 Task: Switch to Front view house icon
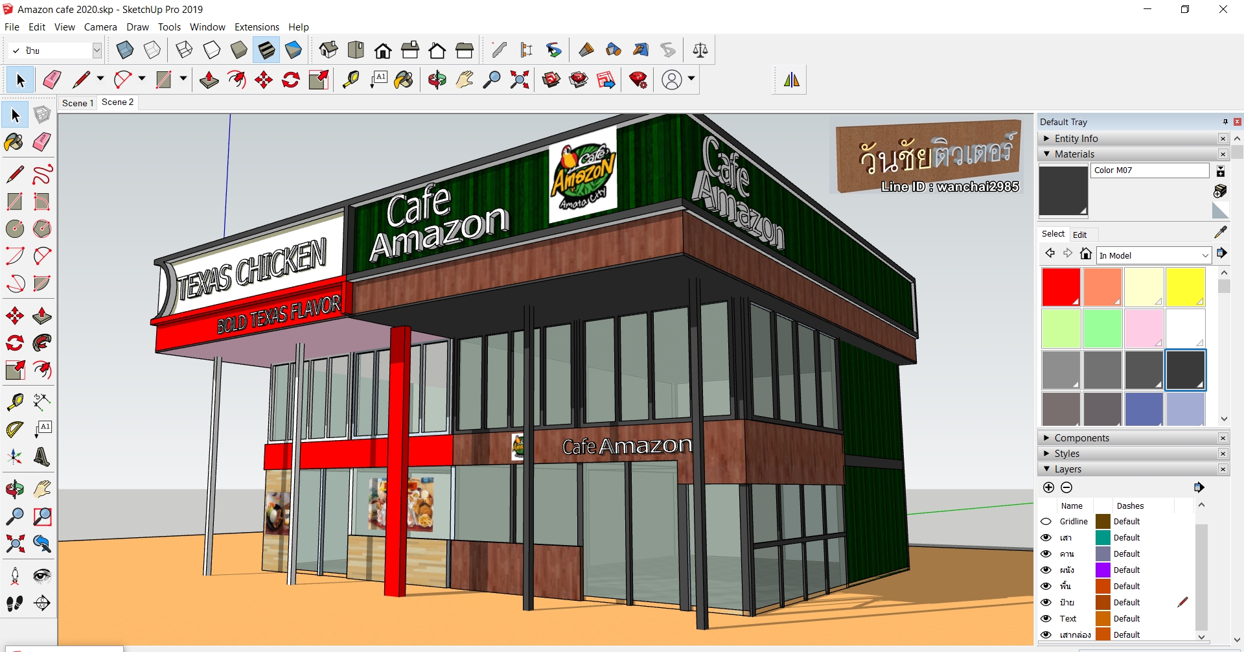[x=383, y=50]
